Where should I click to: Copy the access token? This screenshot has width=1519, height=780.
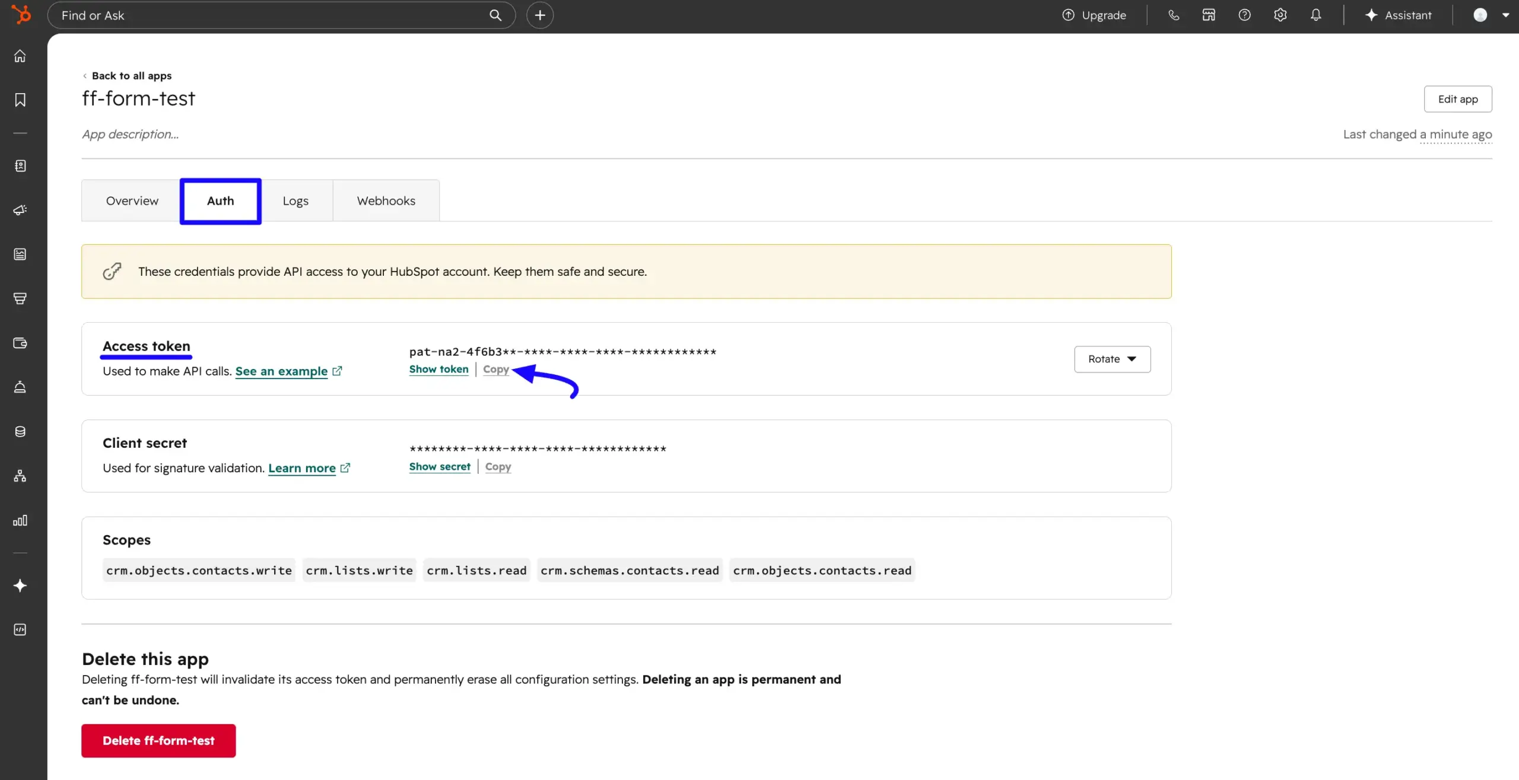(x=495, y=369)
